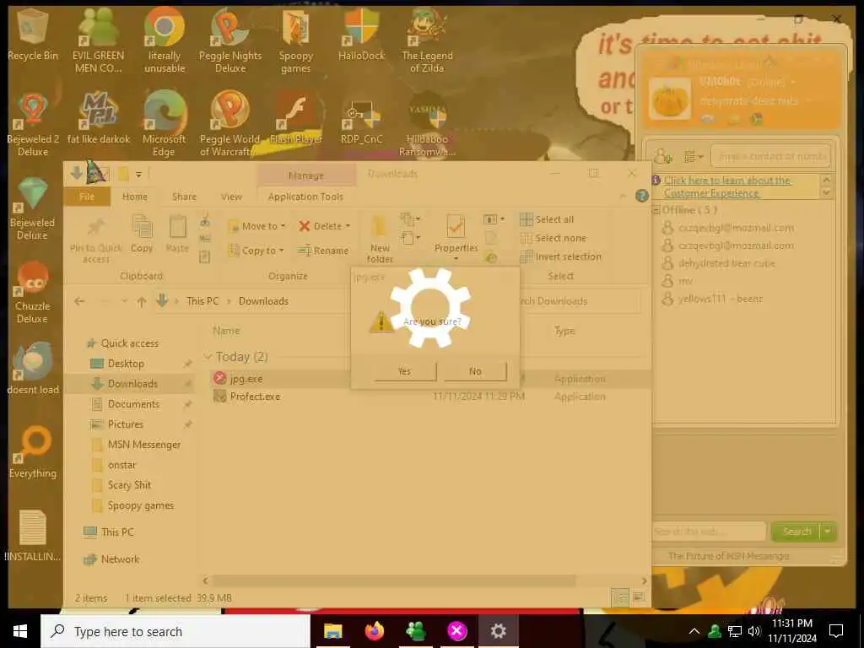Launch the HalloDock shortcut
Viewport: 864px width, 648px height.
pyautogui.click(x=361, y=34)
